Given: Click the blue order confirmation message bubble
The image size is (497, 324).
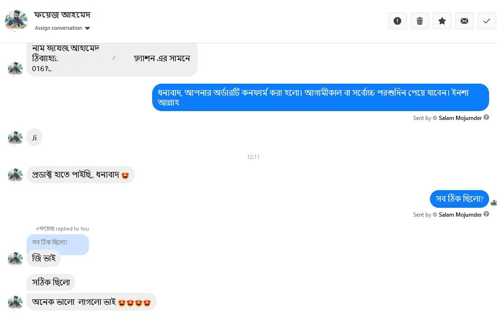Looking at the screenshot, I should [320, 97].
